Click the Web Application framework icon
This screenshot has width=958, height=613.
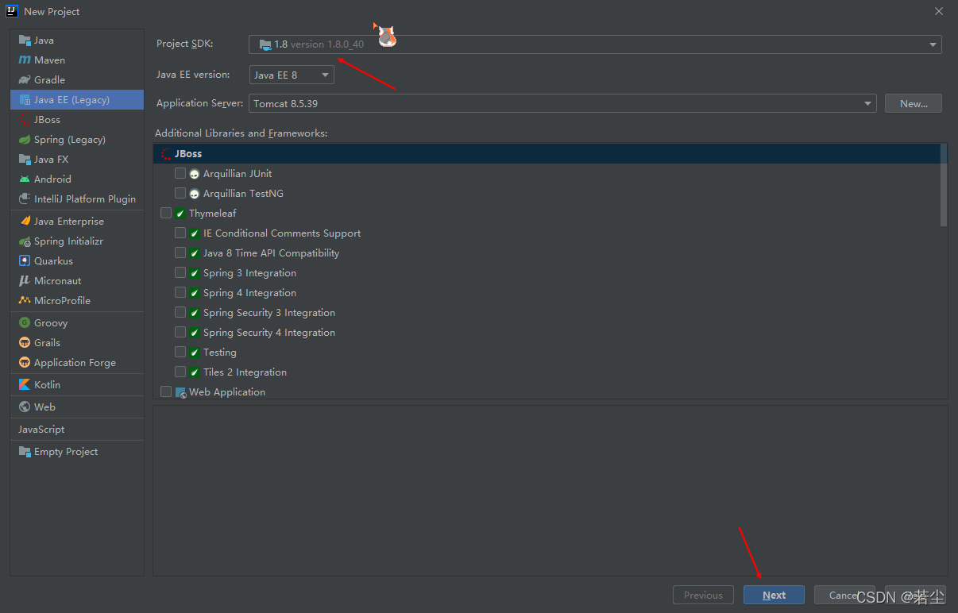180,392
